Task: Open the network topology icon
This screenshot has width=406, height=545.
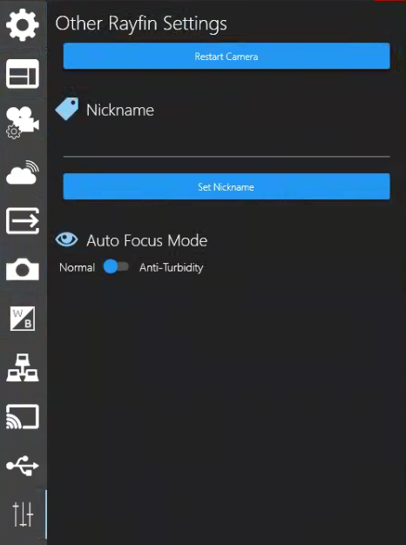Action: (x=23, y=367)
